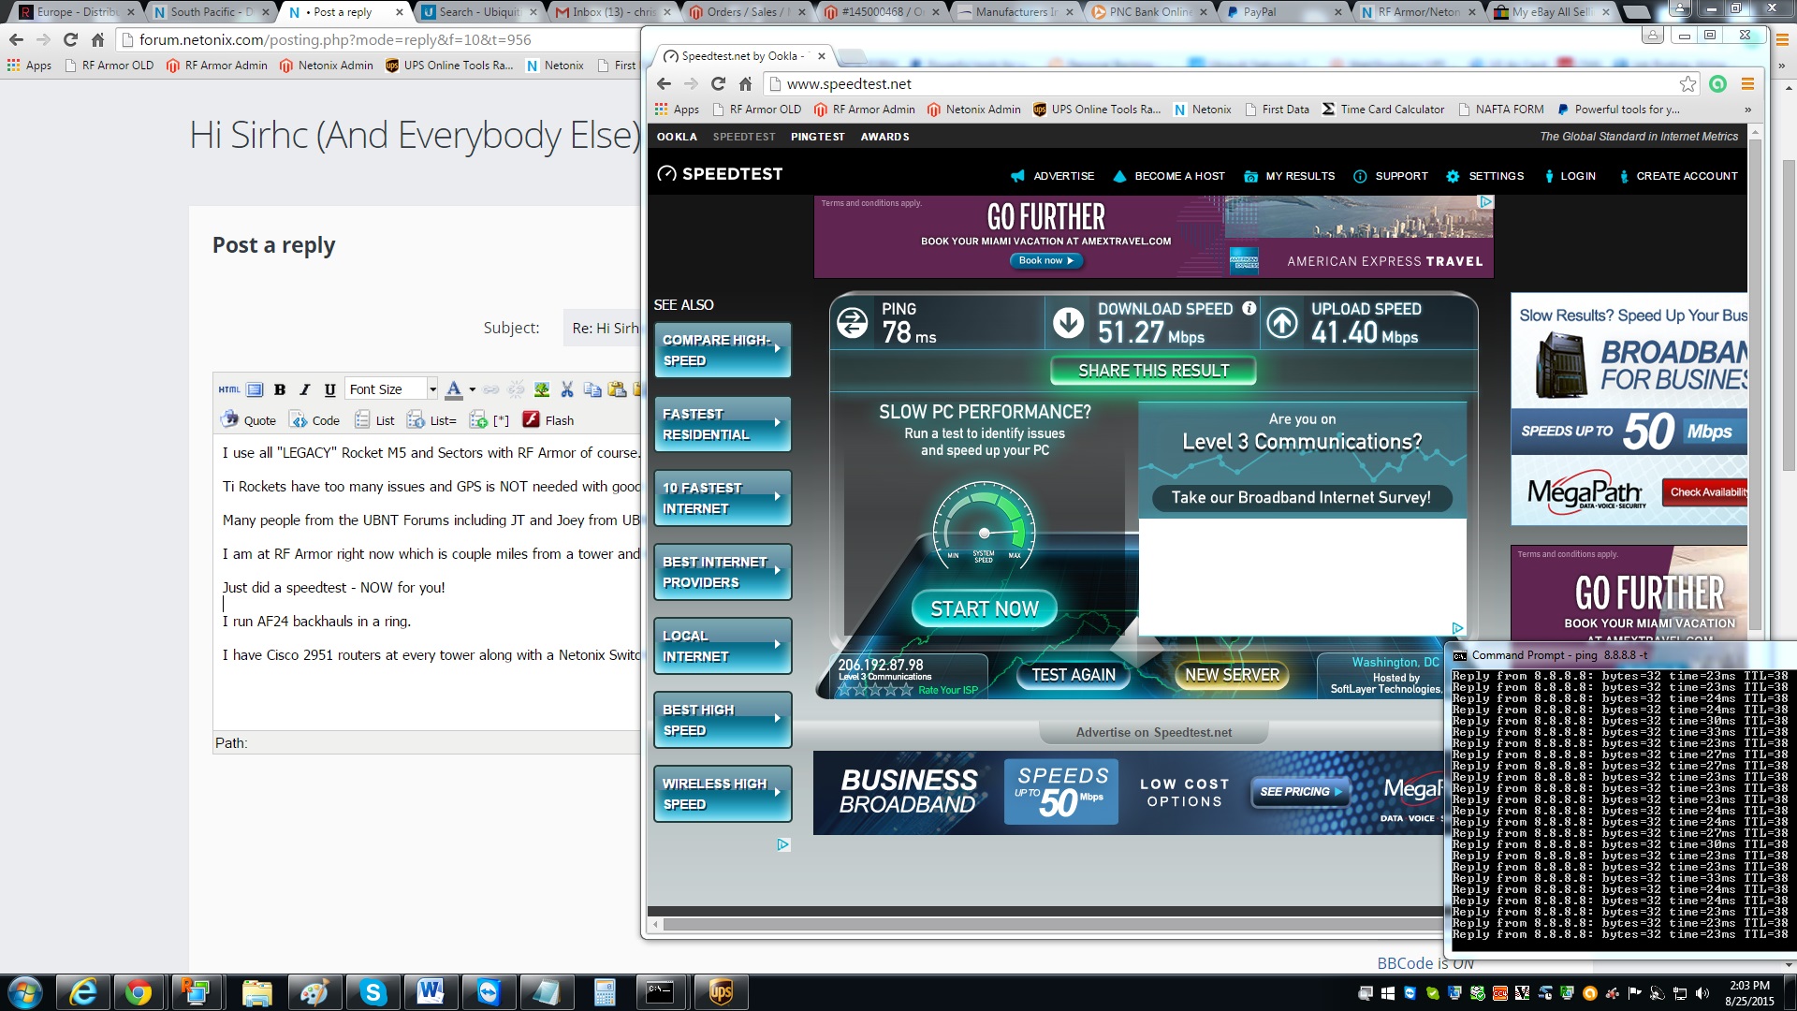Open Skype from the taskbar
The width and height of the screenshot is (1797, 1011).
tap(373, 991)
